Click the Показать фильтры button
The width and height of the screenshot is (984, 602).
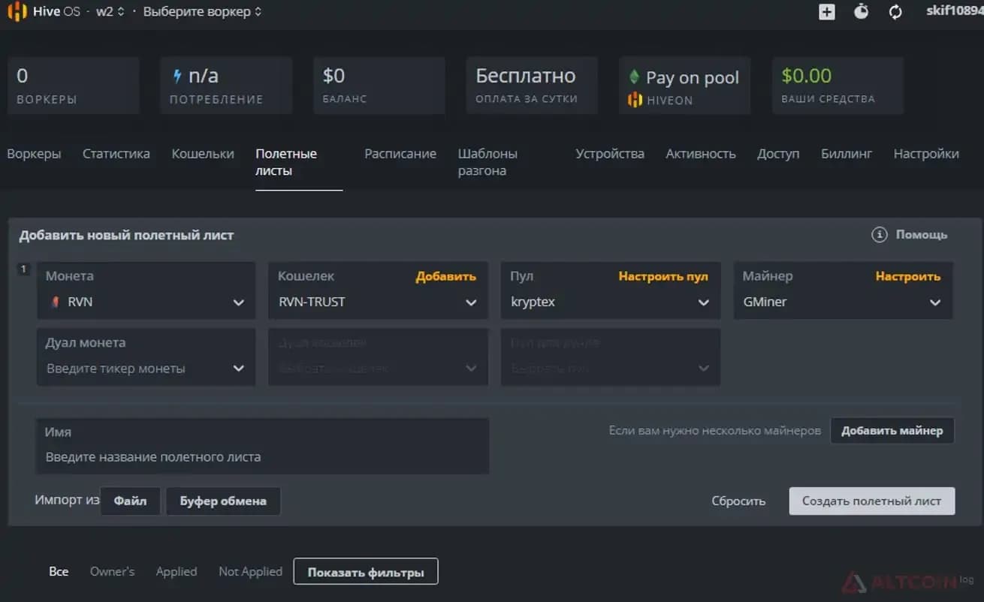pyautogui.click(x=366, y=571)
